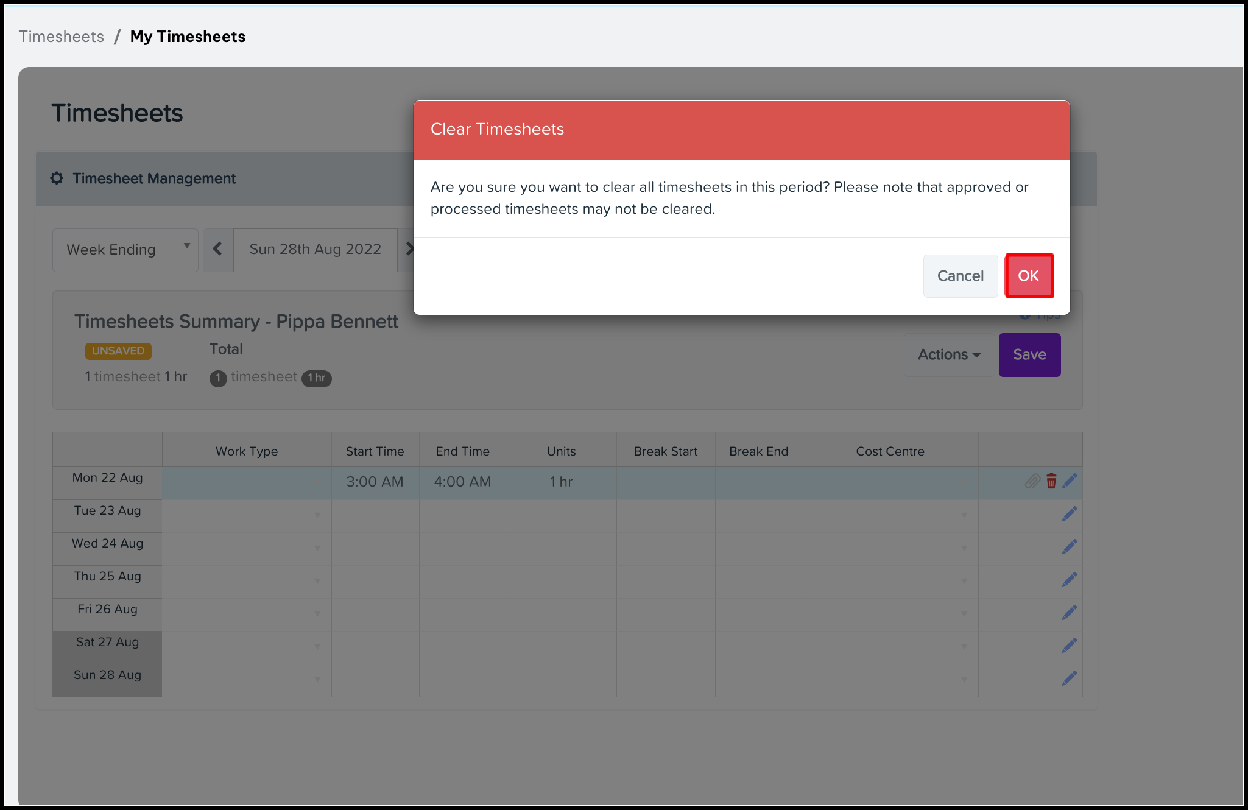Open attachments for Mon 22 Aug row

(x=1032, y=481)
